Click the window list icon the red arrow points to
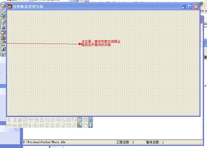Screen dimensions: 207x148 3,43
